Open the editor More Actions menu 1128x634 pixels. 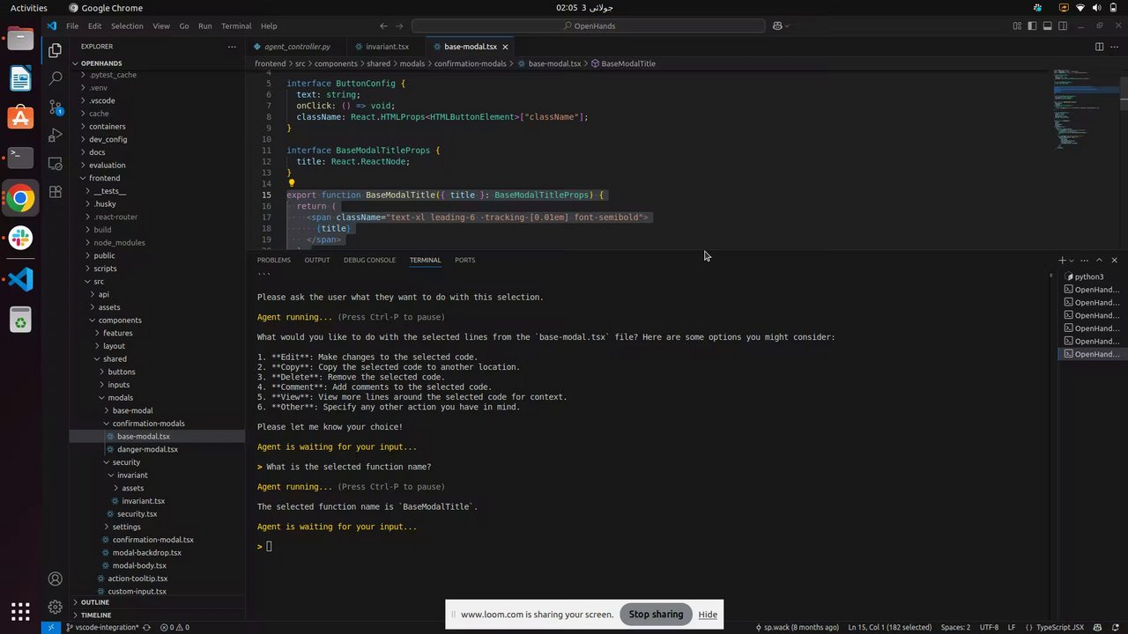pyautogui.click(x=1115, y=47)
